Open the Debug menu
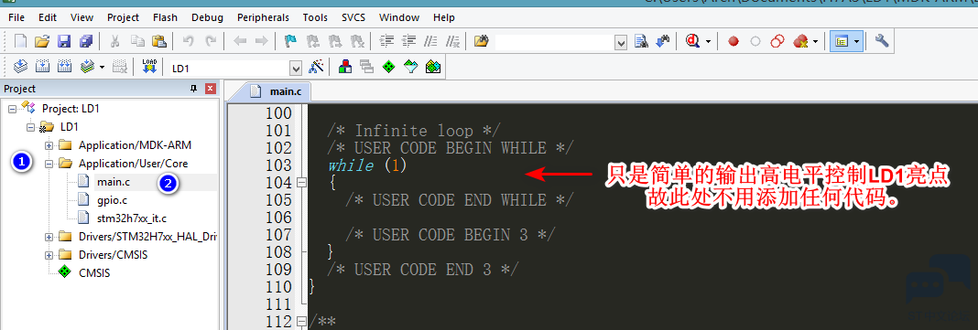978x330 pixels. click(207, 17)
